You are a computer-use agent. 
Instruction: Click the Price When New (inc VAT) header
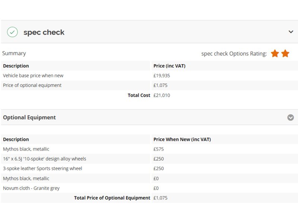[182, 139]
